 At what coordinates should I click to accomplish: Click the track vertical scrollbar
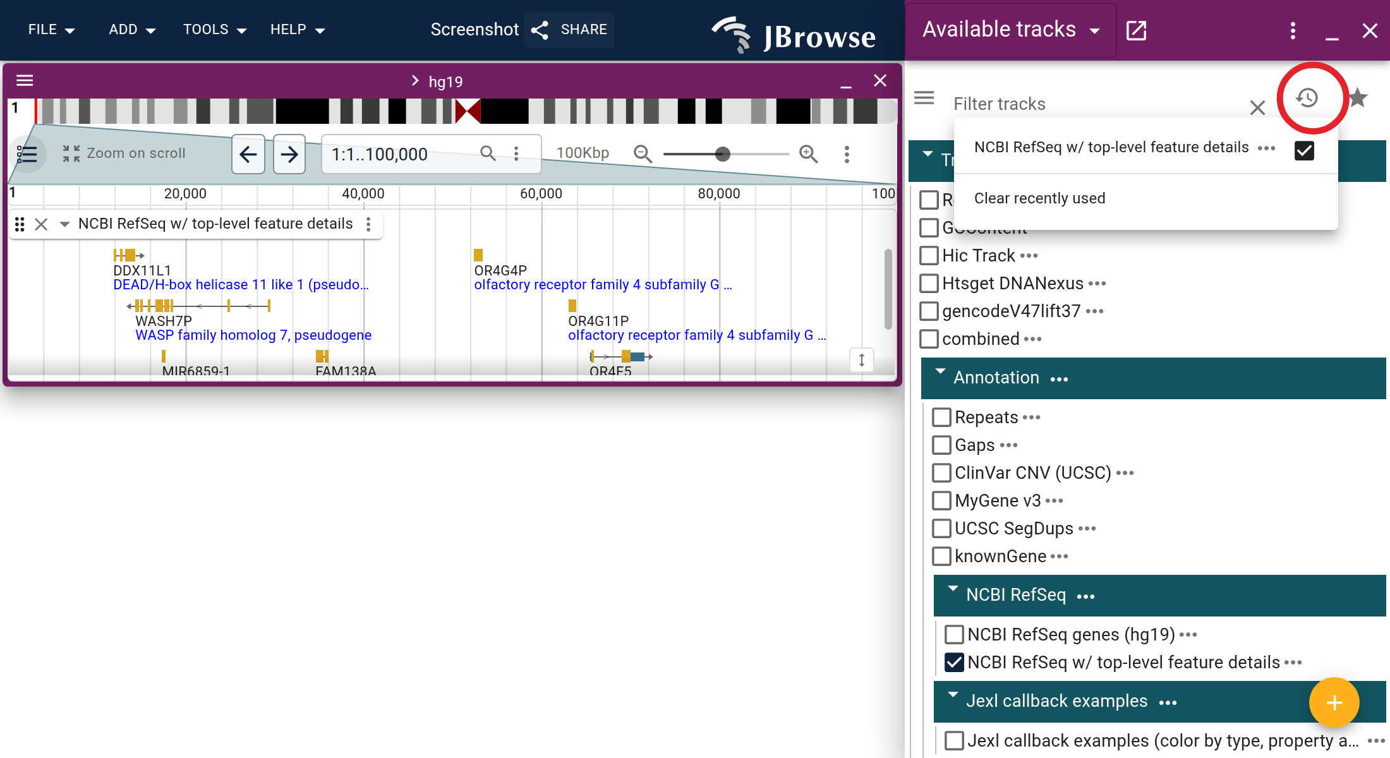coord(888,289)
